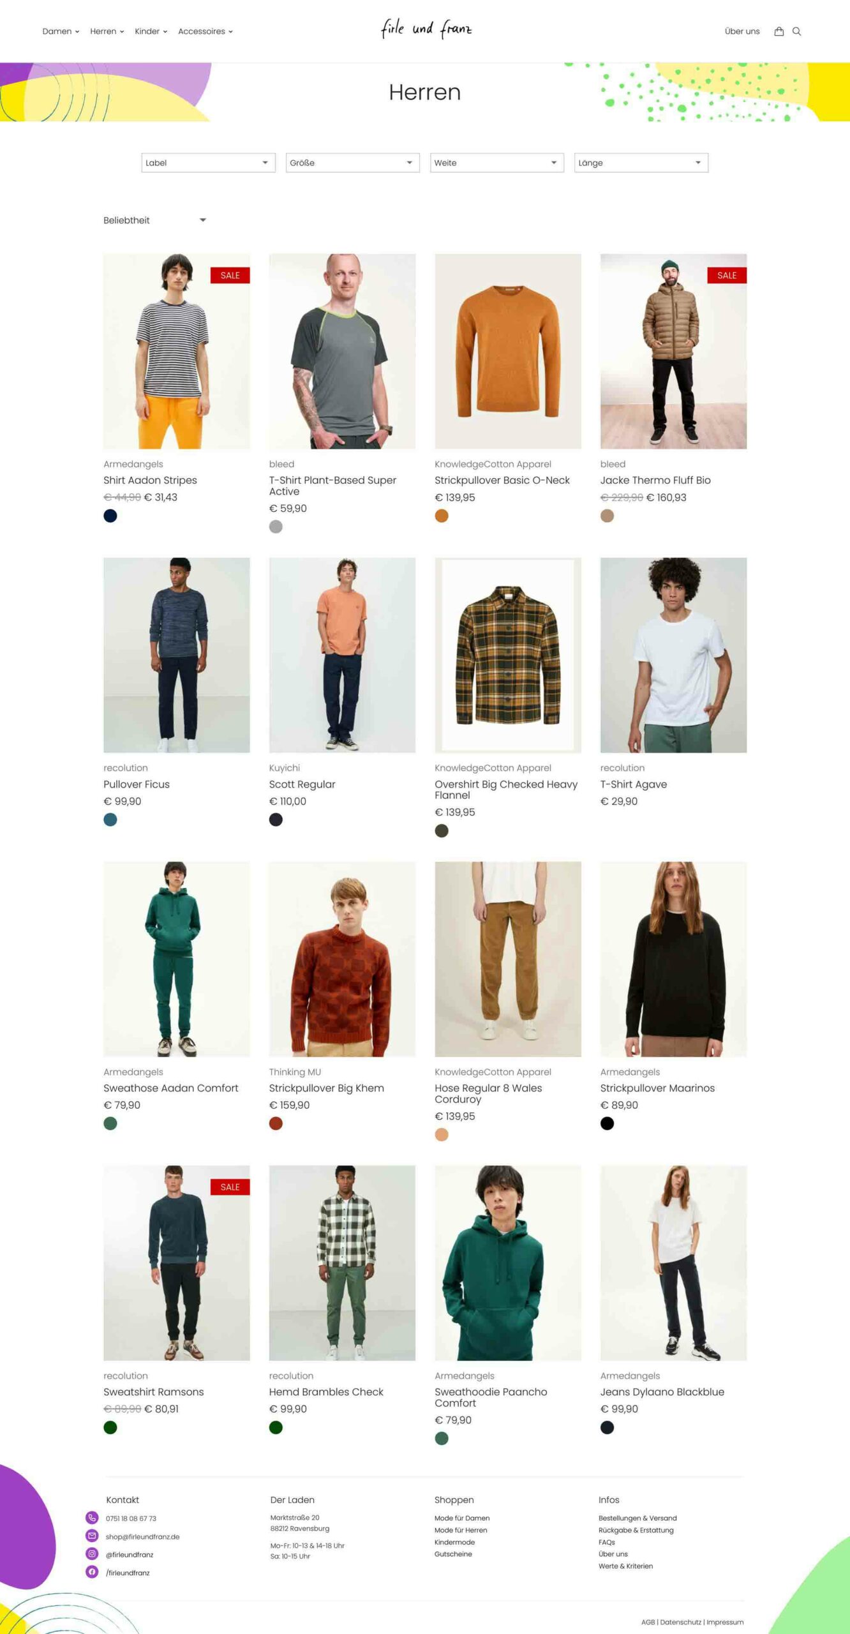Click the phone icon in Kontakt

point(92,1517)
